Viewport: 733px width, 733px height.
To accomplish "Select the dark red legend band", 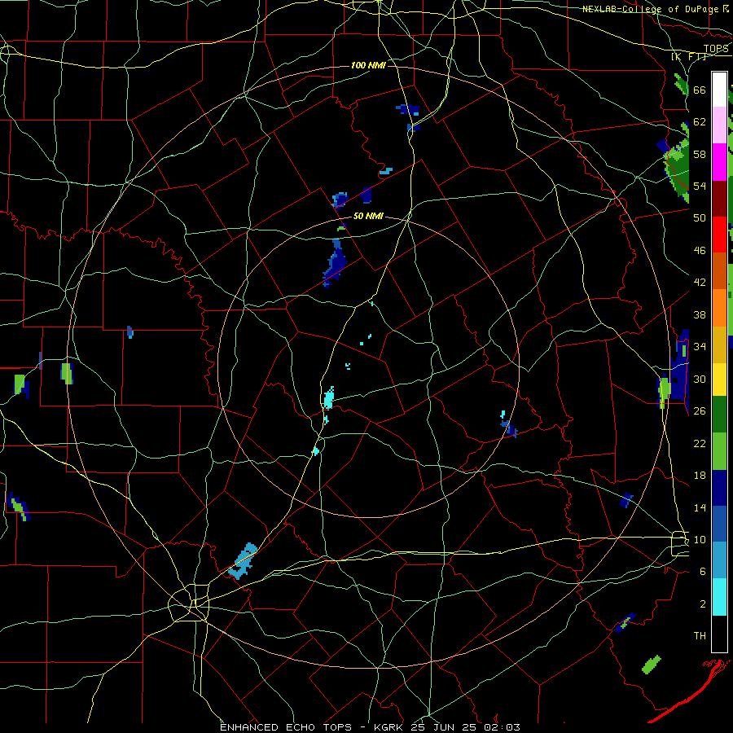I will pos(719,198).
